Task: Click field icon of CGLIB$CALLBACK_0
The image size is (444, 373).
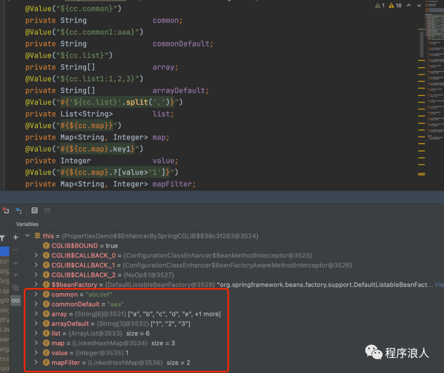Action: [x=46, y=255]
